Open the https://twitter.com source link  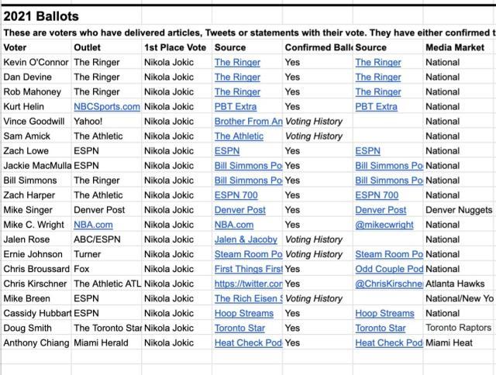coord(248,284)
